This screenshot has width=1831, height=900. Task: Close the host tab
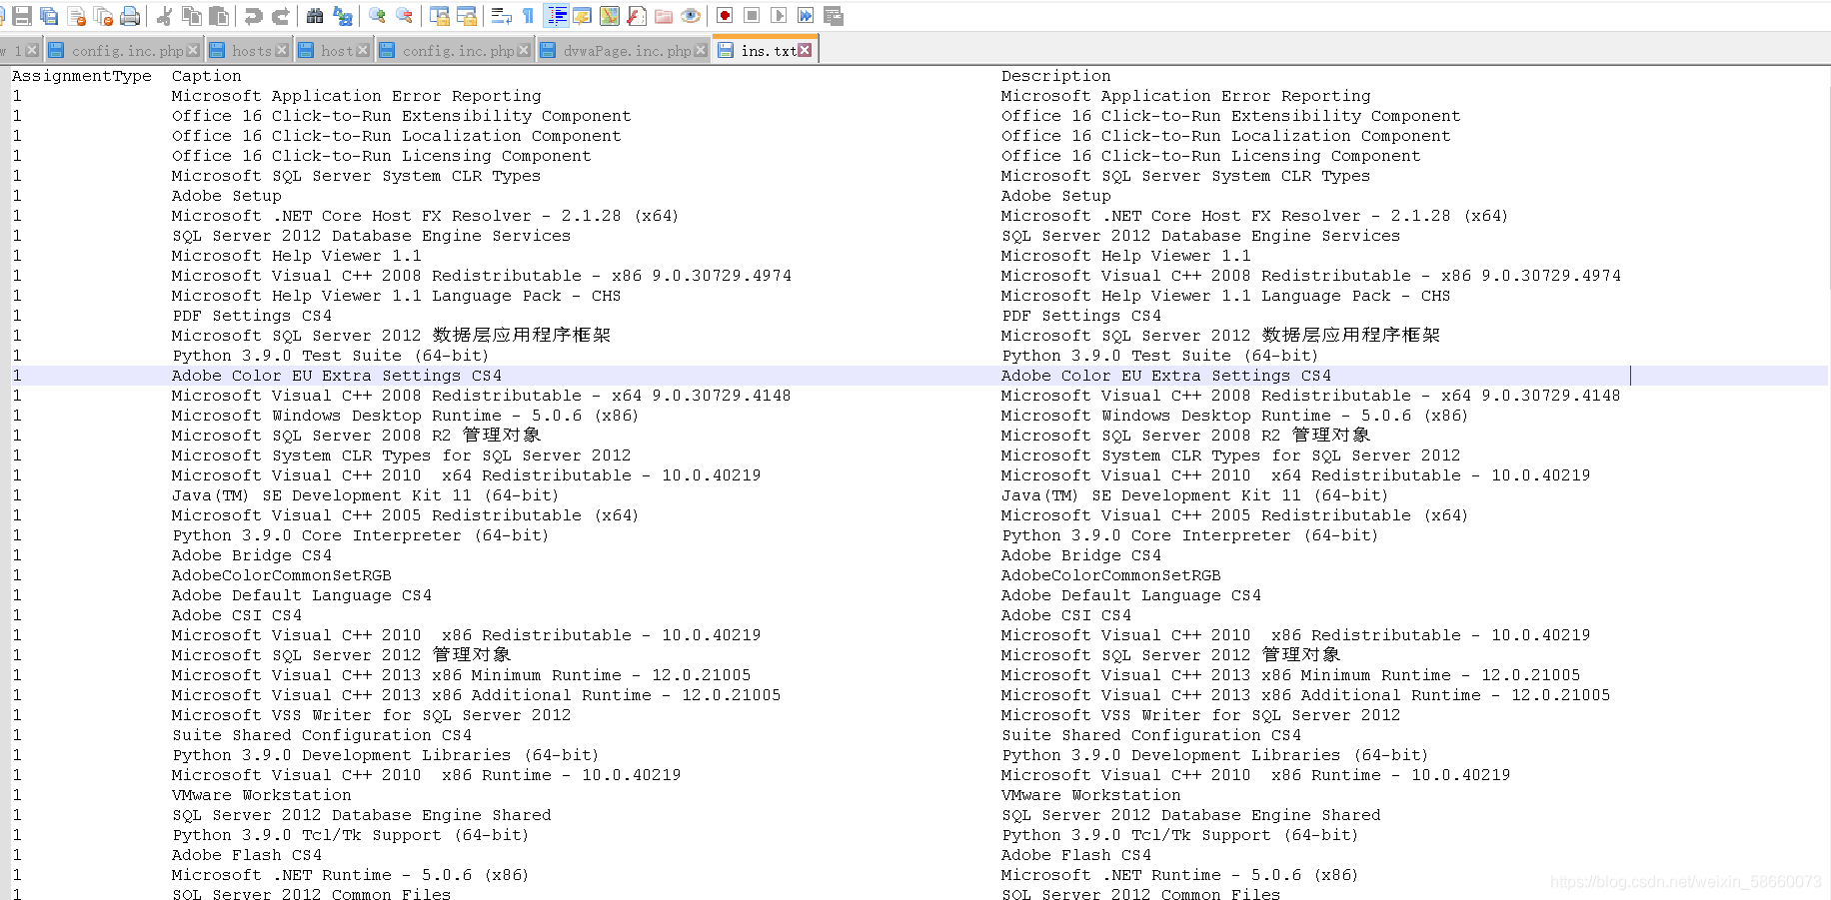point(363,50)
